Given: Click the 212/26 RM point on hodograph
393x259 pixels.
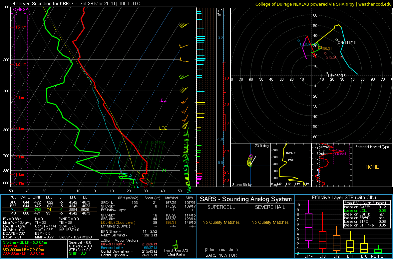Looking at the screenshot, I should pos(325,53).
